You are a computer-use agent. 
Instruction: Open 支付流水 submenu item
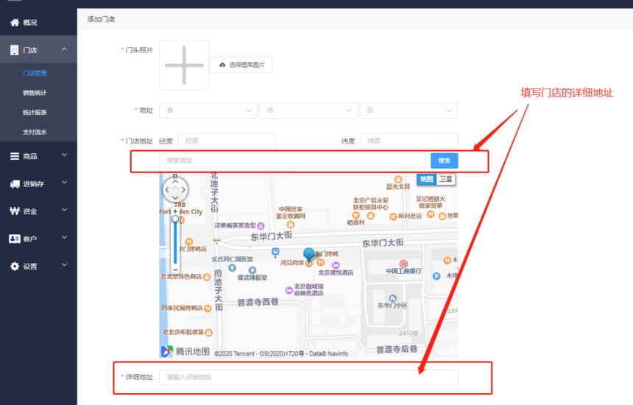point(35,132)
